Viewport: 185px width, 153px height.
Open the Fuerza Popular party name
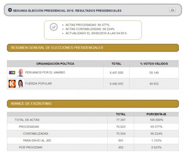[38, 84]
